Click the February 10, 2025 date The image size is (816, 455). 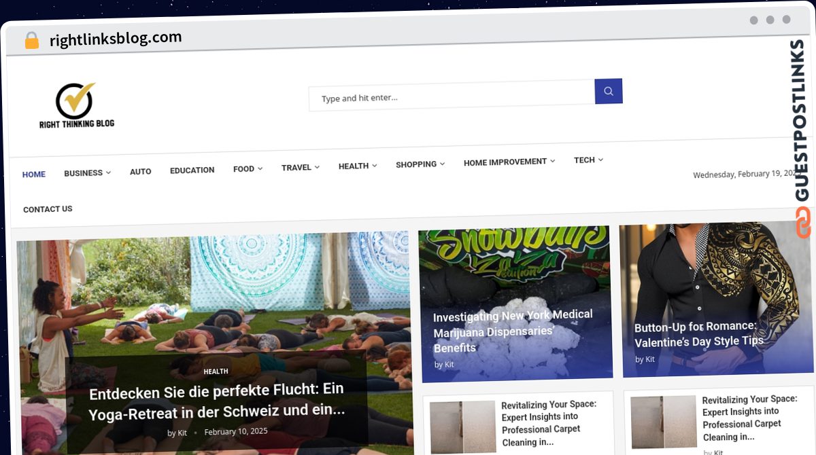tap(236, 431)
